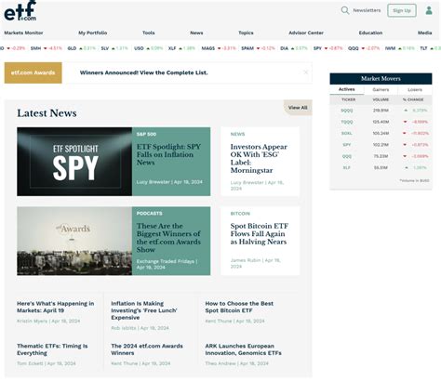Click the DIA ticker in the tape
Image resolution: width=441 pixels, height=381 pixels.
(284, 48)
